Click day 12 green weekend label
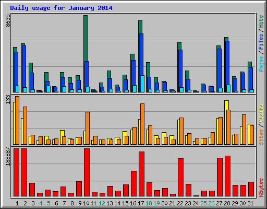The width and height of the screenshot is (267, 209). click(x=102, y=203)
